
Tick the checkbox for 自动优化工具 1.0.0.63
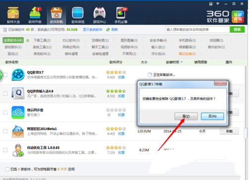coord(5,150)
